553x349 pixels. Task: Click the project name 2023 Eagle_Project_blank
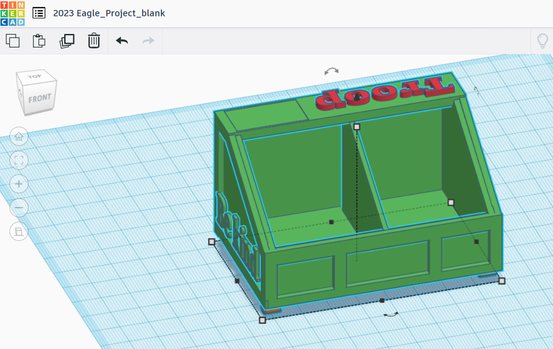click(109, 13)
